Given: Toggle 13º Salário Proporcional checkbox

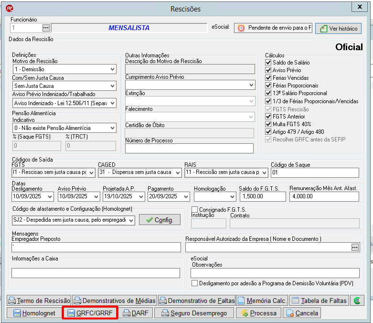Looking at the screenshot, I should click(x=268, y=93).
